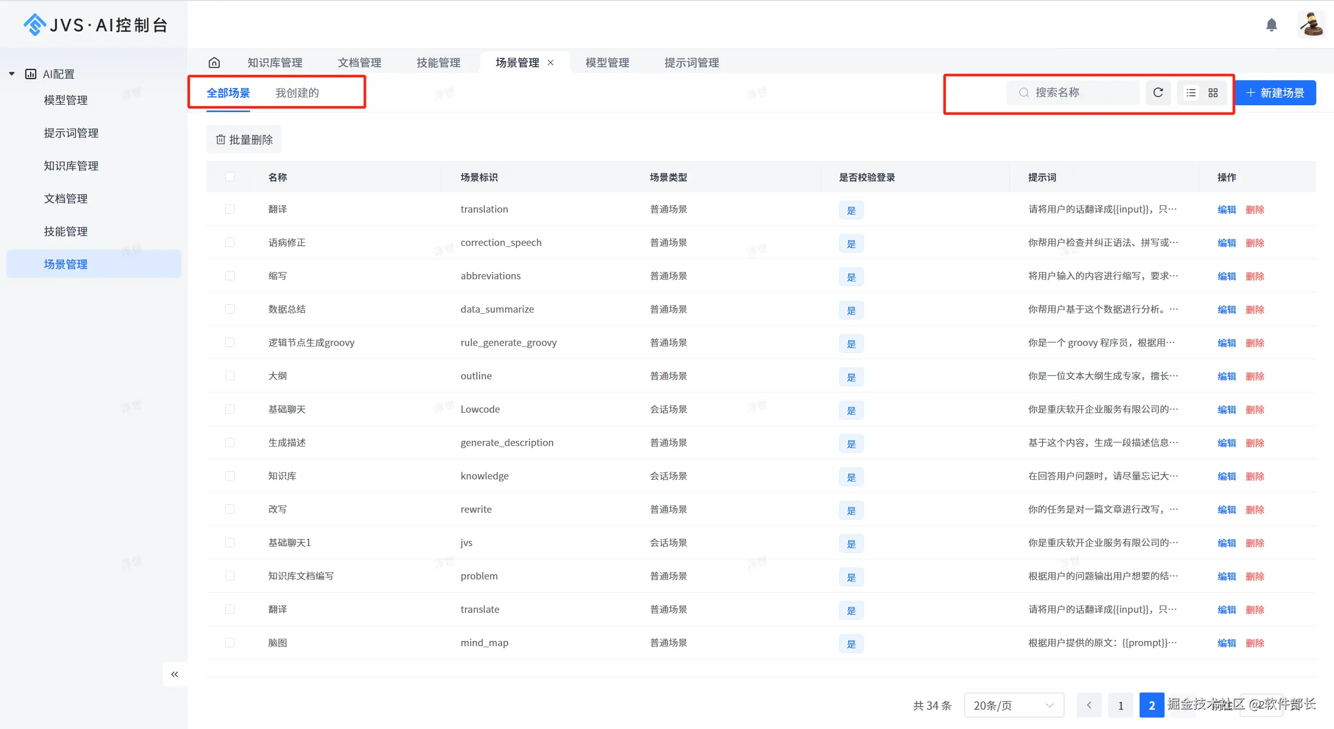Viewport: 1334px width, 729px height.
Task: Click the refresh icon beside search
Action: (1158, 93)
